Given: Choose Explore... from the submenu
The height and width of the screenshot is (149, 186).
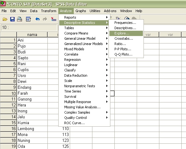Looking at the screenshot, I should coord(126,33).
